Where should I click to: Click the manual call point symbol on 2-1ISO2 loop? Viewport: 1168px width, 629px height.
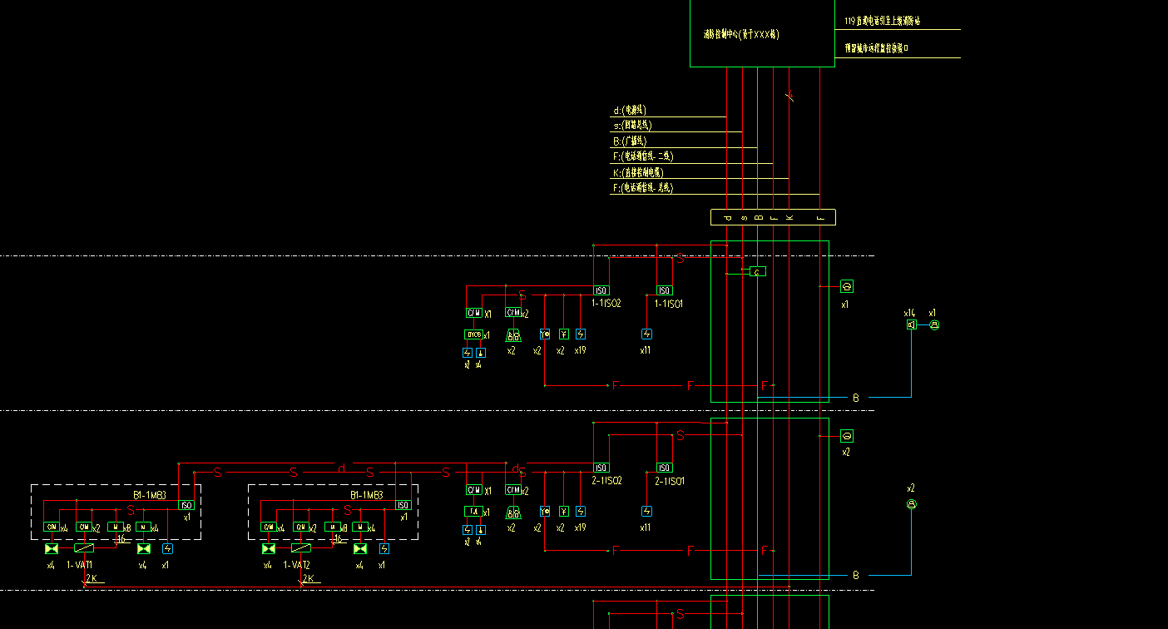click(x=545, y=511)
